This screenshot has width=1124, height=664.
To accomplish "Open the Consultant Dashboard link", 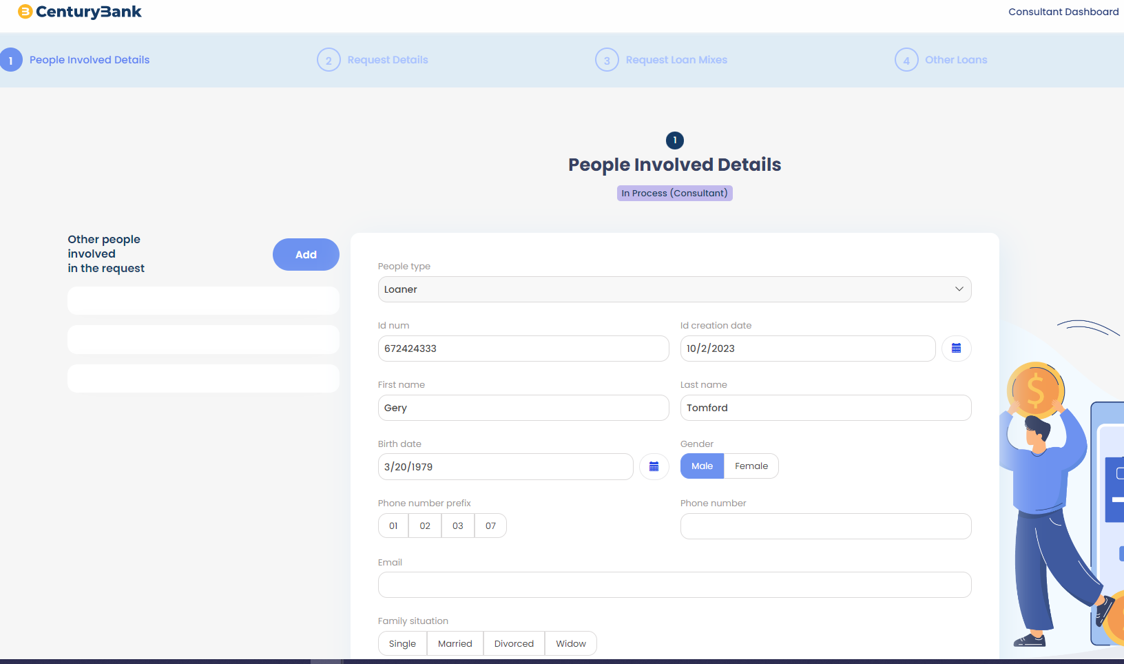I will point(1063,12).
